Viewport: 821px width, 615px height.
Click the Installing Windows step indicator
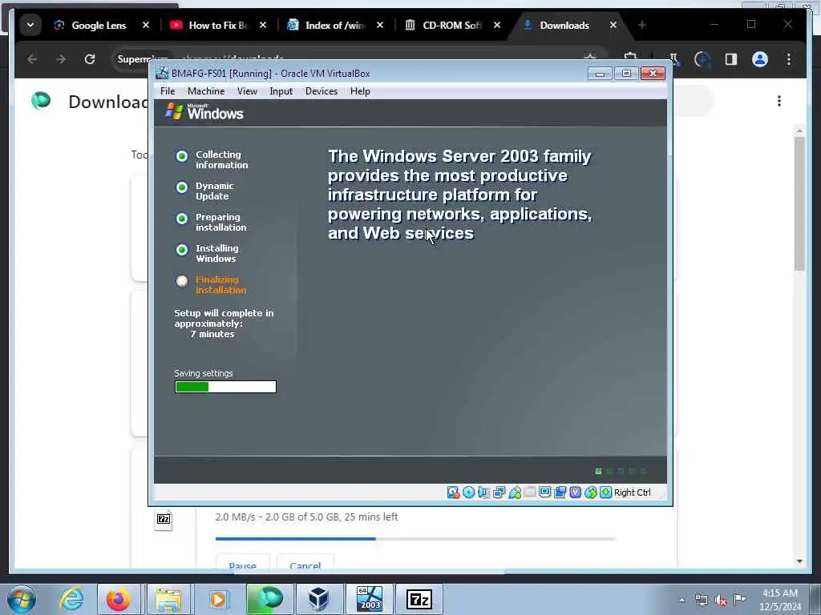coord(182,250)
